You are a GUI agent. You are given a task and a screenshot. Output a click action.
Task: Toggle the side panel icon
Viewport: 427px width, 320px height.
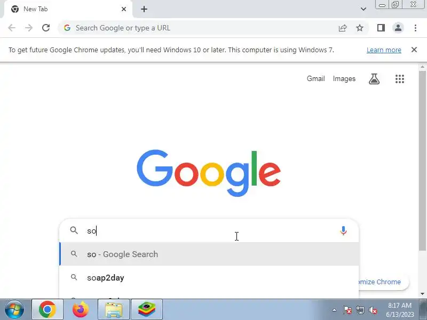(x=381, y=28)
